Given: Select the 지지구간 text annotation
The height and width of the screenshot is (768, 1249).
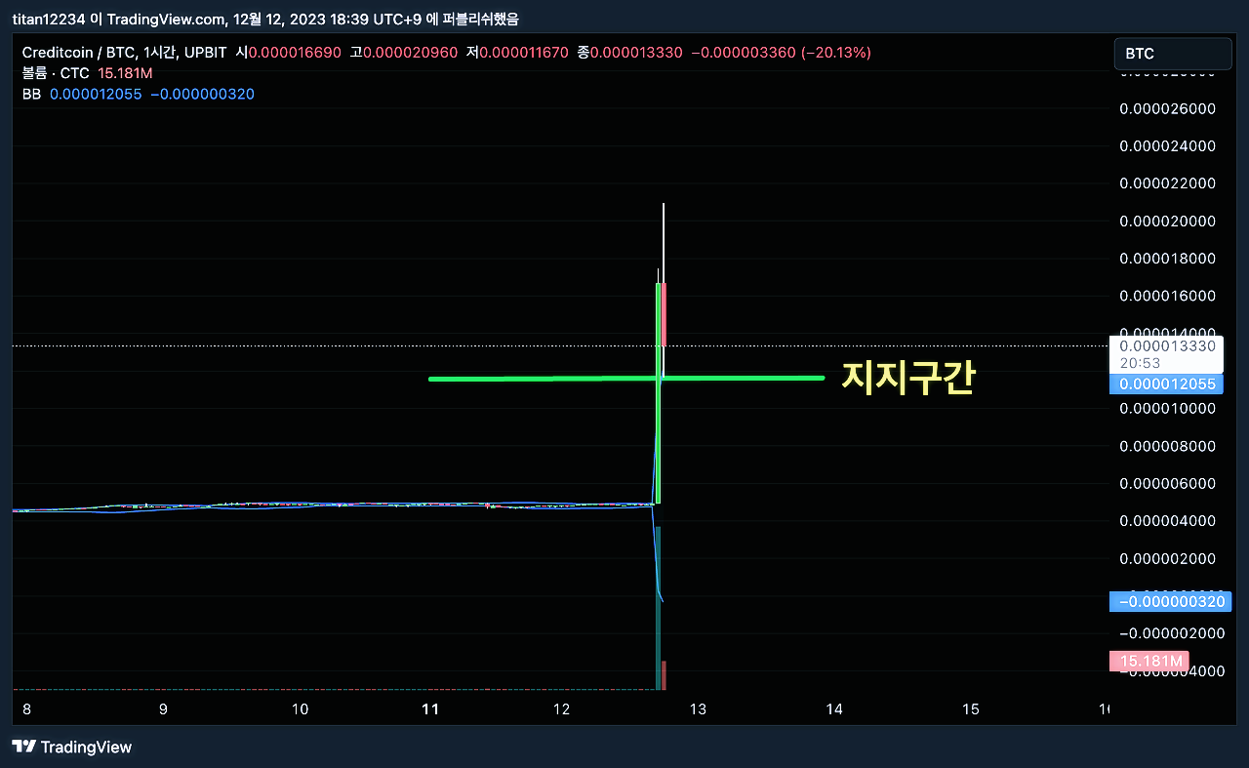Looking at the screenshot, I should point(907,378).
